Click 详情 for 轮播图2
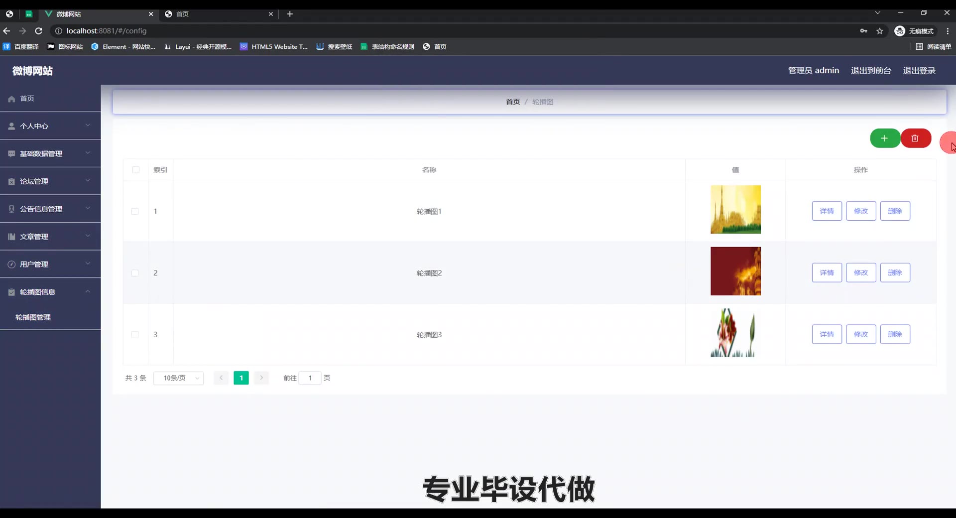 [827, 273]
